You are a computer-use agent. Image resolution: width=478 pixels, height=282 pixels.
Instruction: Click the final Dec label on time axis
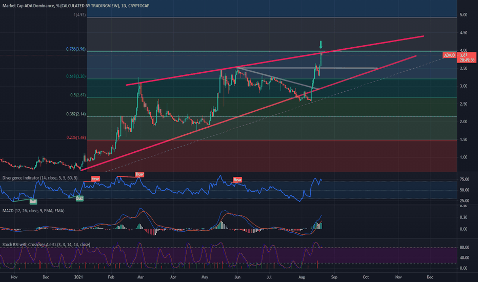pyautogui.click(x=430, y=277)
